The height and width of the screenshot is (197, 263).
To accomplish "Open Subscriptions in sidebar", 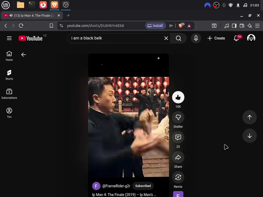I will (x=9, y=94).
